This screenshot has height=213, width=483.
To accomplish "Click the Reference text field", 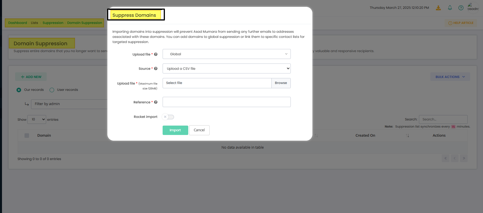I will [x=227, y=102].
